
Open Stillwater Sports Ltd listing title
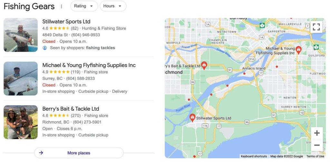pos(66,21)
